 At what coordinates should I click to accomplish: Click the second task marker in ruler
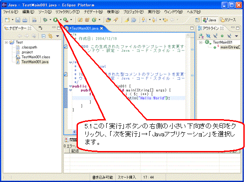click(x=65, y=74)
